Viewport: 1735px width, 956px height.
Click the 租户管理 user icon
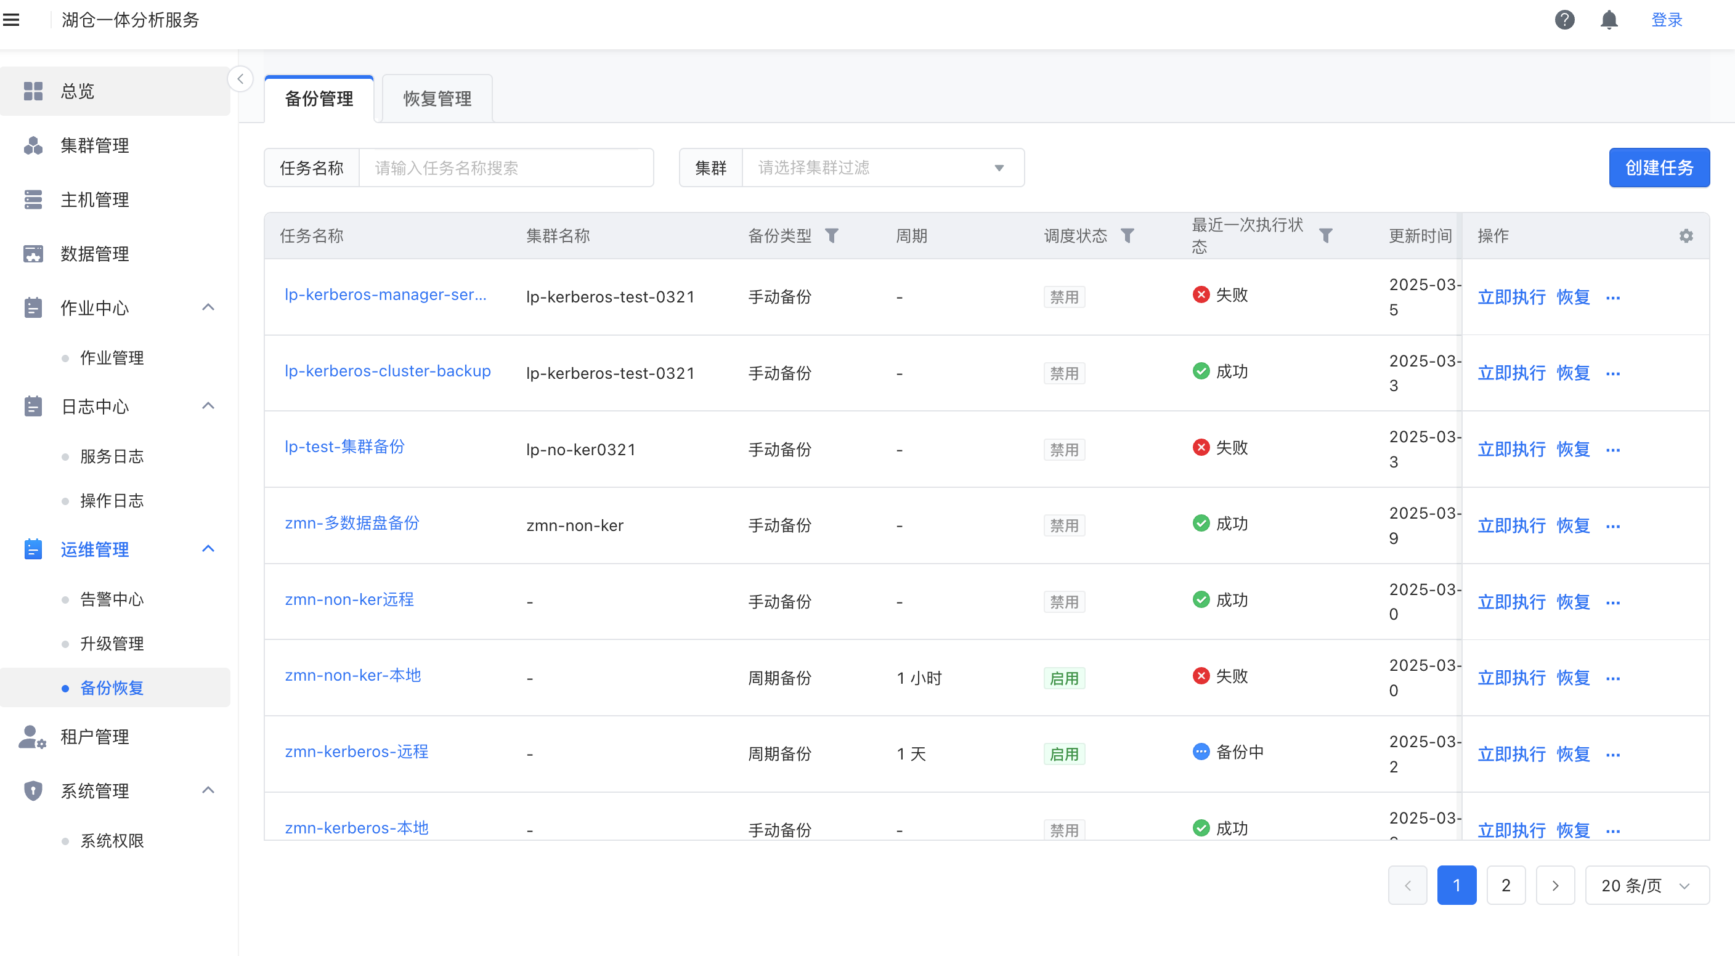31,737
